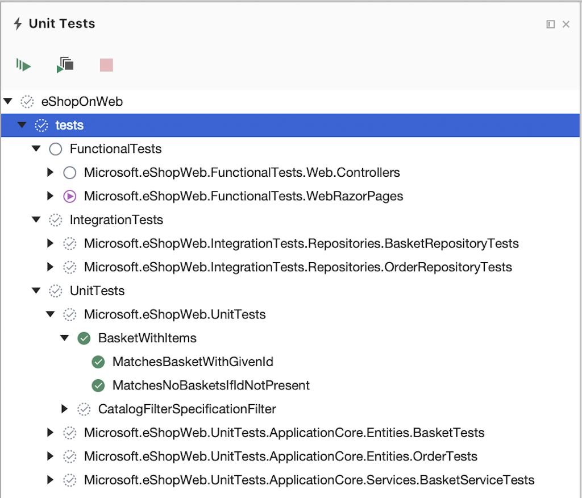Expand the BasketRepositoryTests node

pos(51,243)
